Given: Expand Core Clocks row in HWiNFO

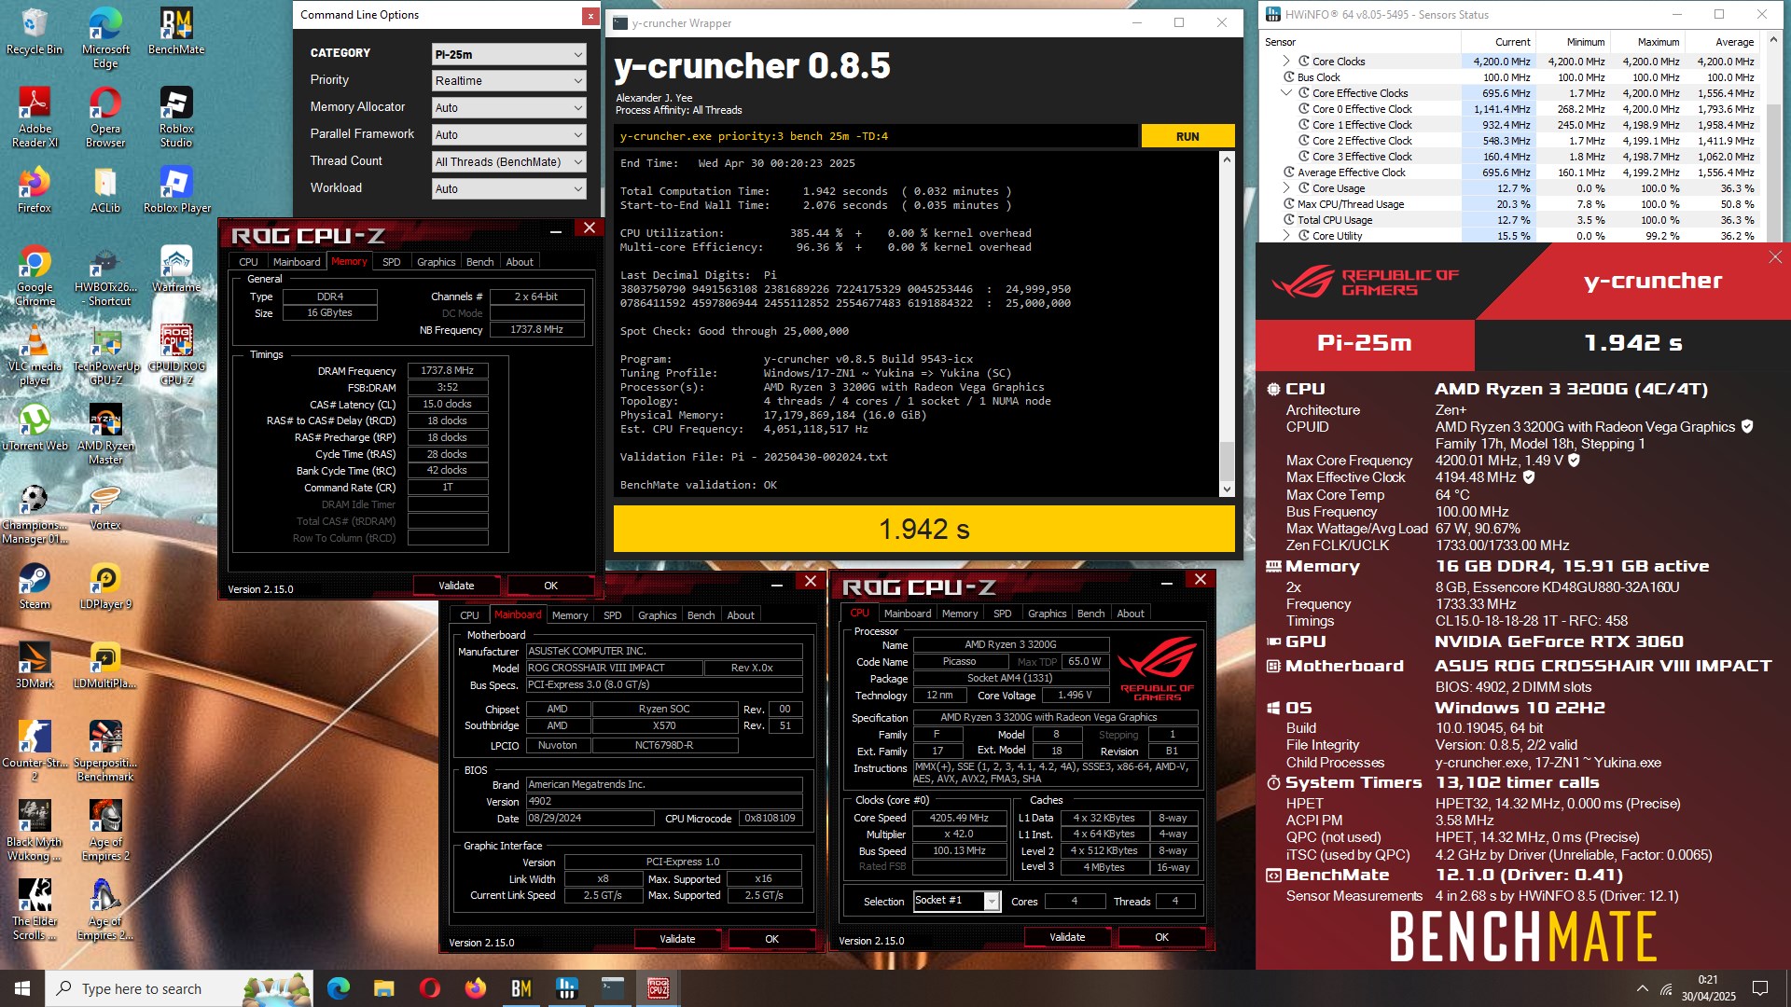Looking at the screenshot, I should tap(1287, 62).
